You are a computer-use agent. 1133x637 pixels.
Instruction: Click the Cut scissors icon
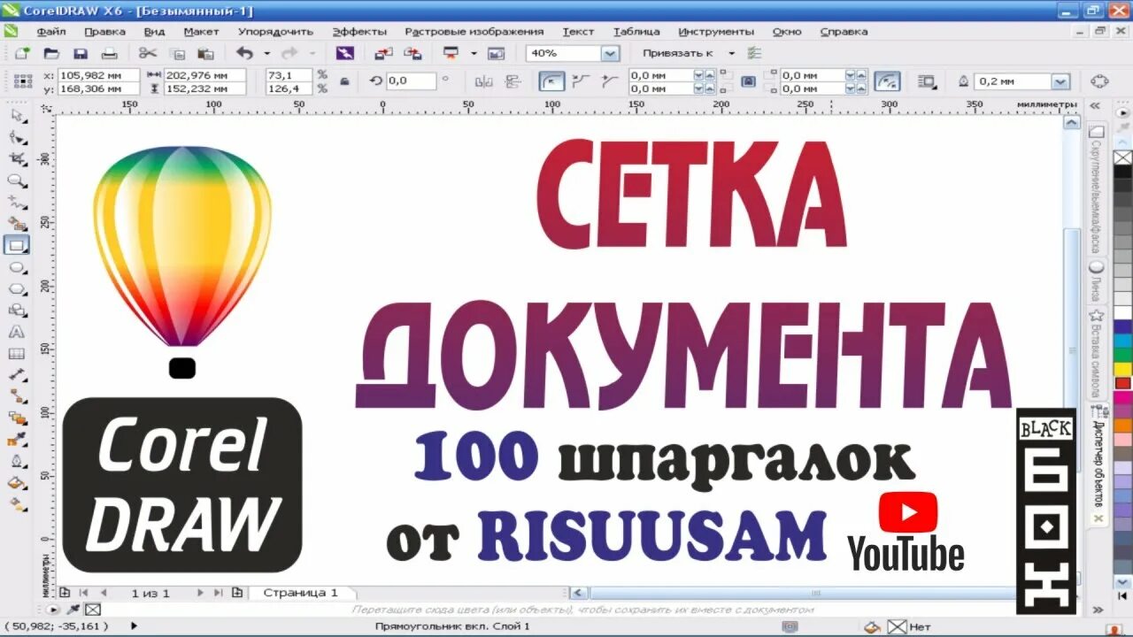click(148, 53)
